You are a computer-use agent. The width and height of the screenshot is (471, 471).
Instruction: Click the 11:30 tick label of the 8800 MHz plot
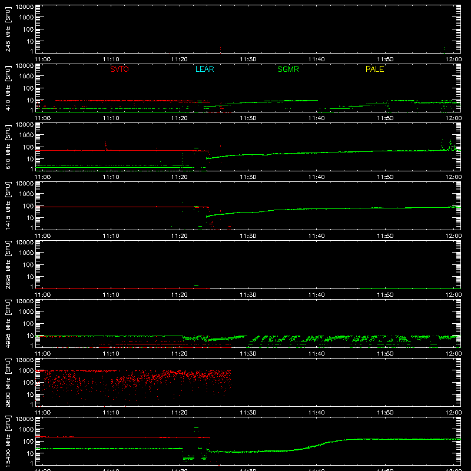[248, 413]
